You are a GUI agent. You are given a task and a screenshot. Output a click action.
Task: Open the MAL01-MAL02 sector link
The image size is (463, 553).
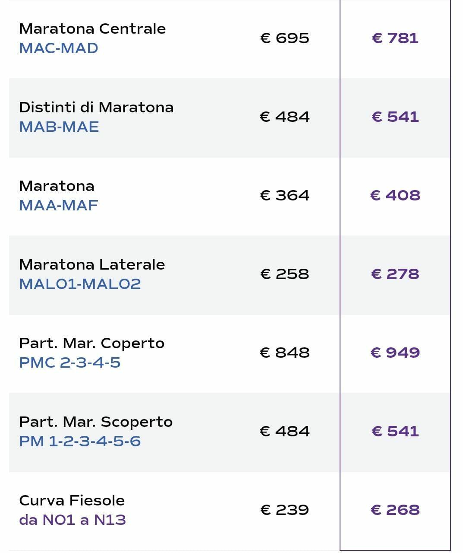80,284
